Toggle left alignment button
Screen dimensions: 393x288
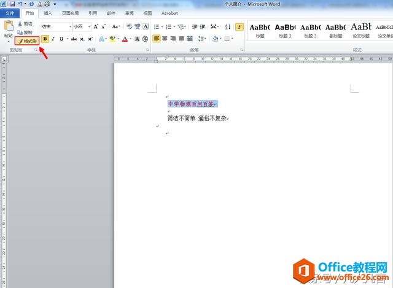[157, 39]
